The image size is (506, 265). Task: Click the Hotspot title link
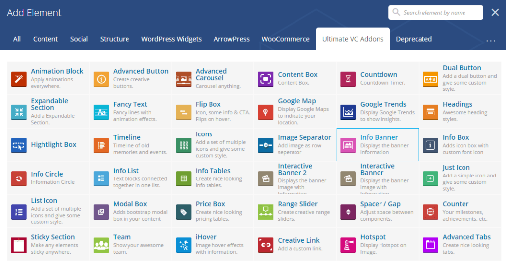(x=373, y=237)
